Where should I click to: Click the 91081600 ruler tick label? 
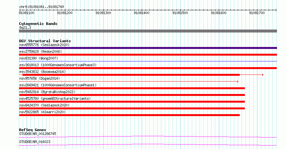219,13
